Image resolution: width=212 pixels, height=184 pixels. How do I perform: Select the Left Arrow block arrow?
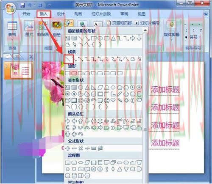[74, 121]
